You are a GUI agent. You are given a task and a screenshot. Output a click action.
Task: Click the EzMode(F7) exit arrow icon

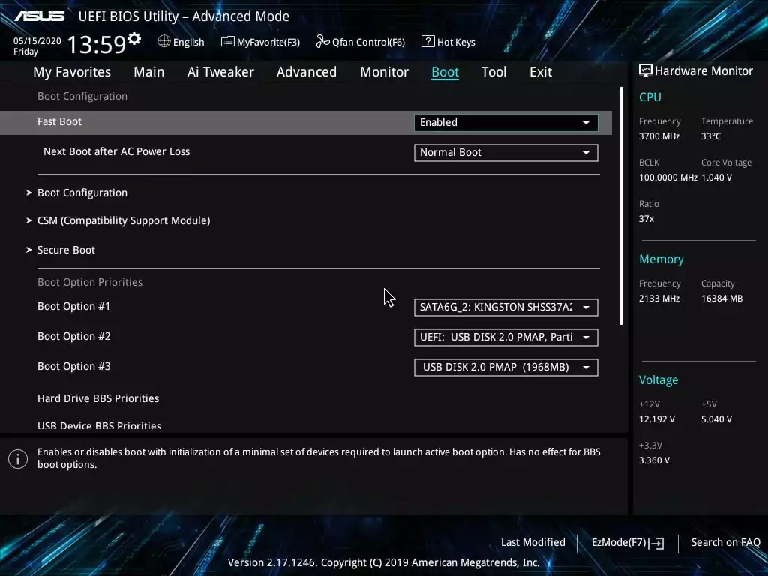[x=658, y=543]
